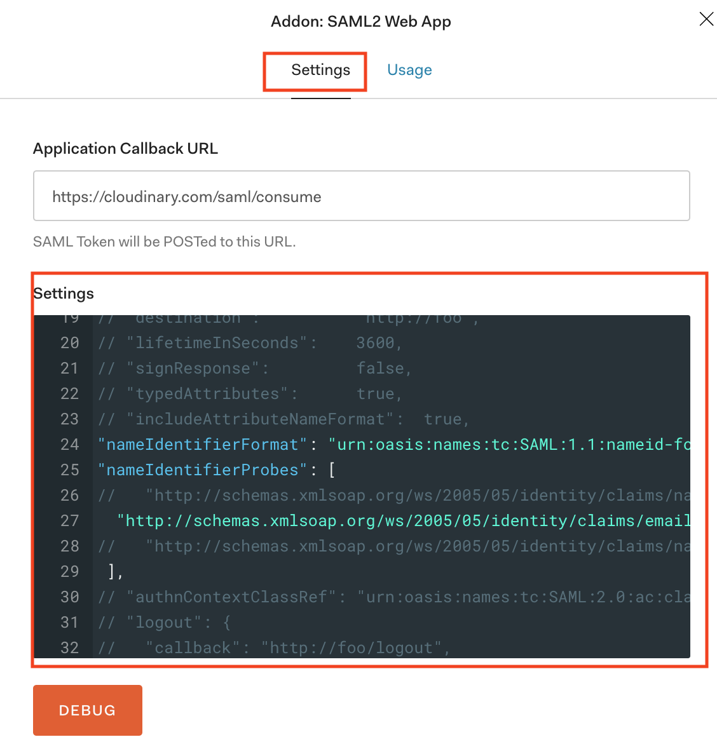Click the commented claims URL on line 26

418,495
